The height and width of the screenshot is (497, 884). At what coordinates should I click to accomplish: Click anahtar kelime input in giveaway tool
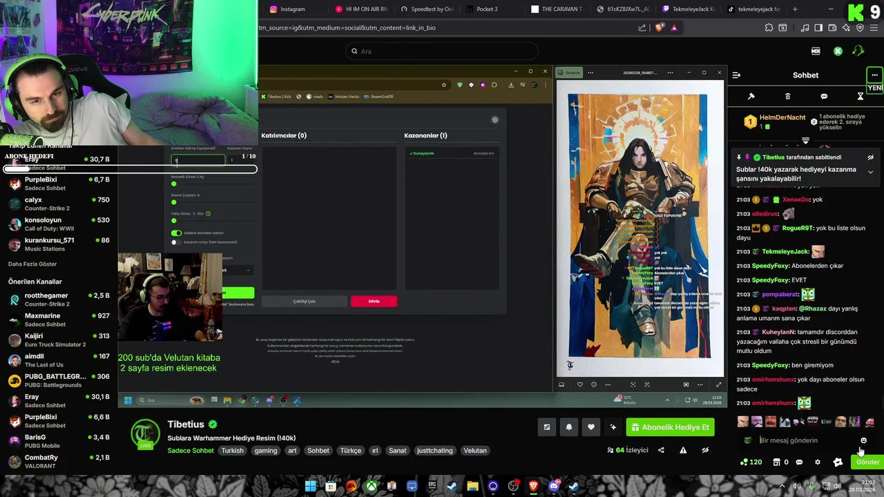(x=198, y=160)
